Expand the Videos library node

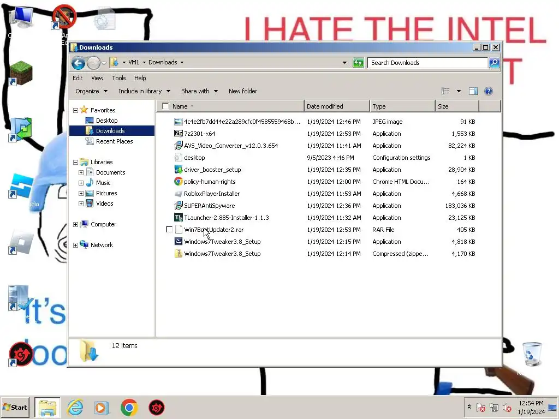click(81, 204)
